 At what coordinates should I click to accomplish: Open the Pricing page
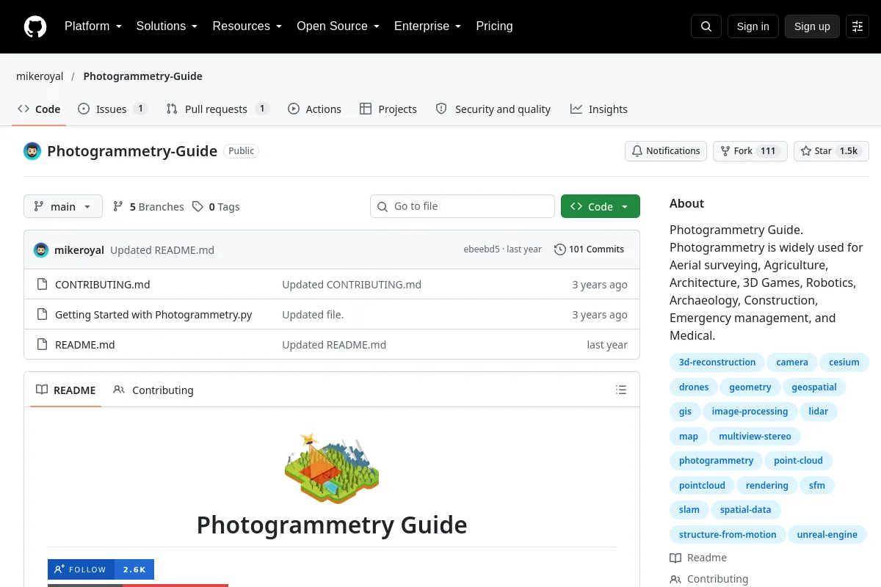[494, 26]
